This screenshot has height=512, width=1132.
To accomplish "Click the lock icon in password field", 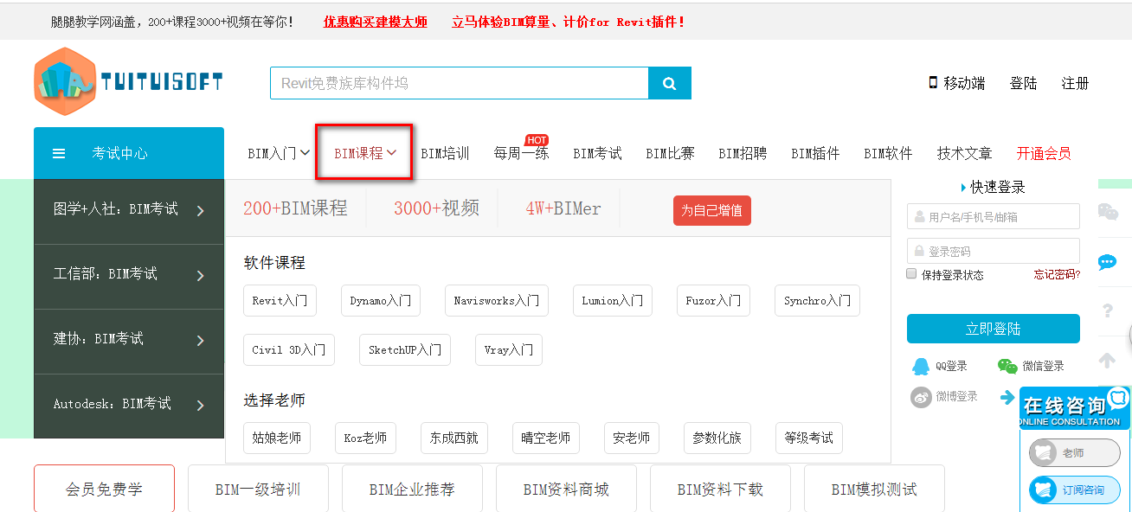I will pyautogui.click(x=918, y=252).
